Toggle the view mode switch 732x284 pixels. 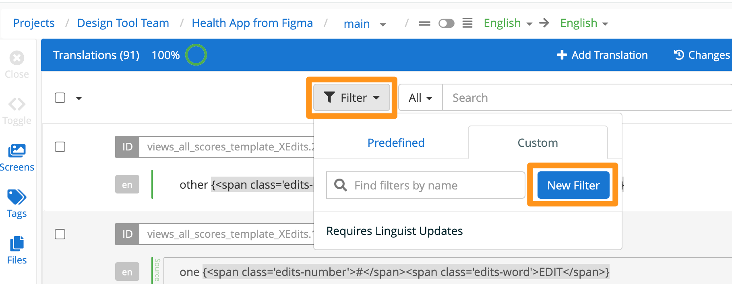[446, 23]
